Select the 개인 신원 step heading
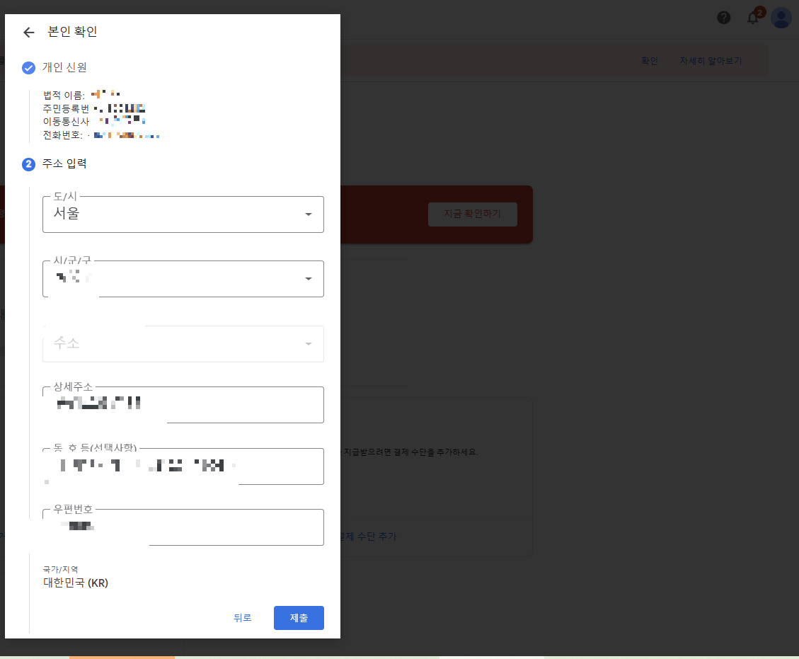Viewport: 799px width, 659px height. [x=64, y=67]
